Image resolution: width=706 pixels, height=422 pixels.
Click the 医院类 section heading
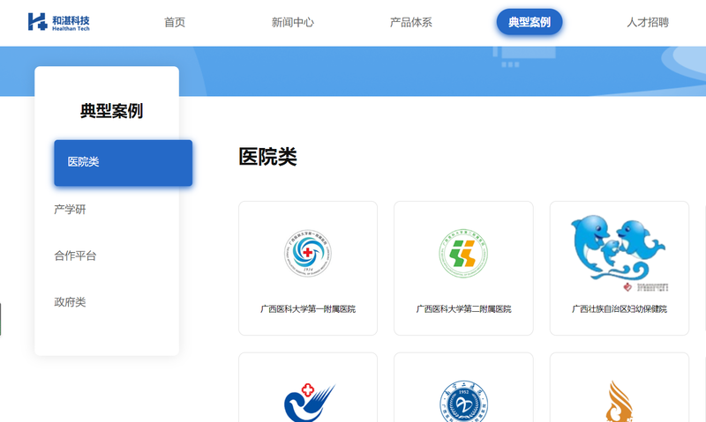pyautogui.click(x=267, y=157)
